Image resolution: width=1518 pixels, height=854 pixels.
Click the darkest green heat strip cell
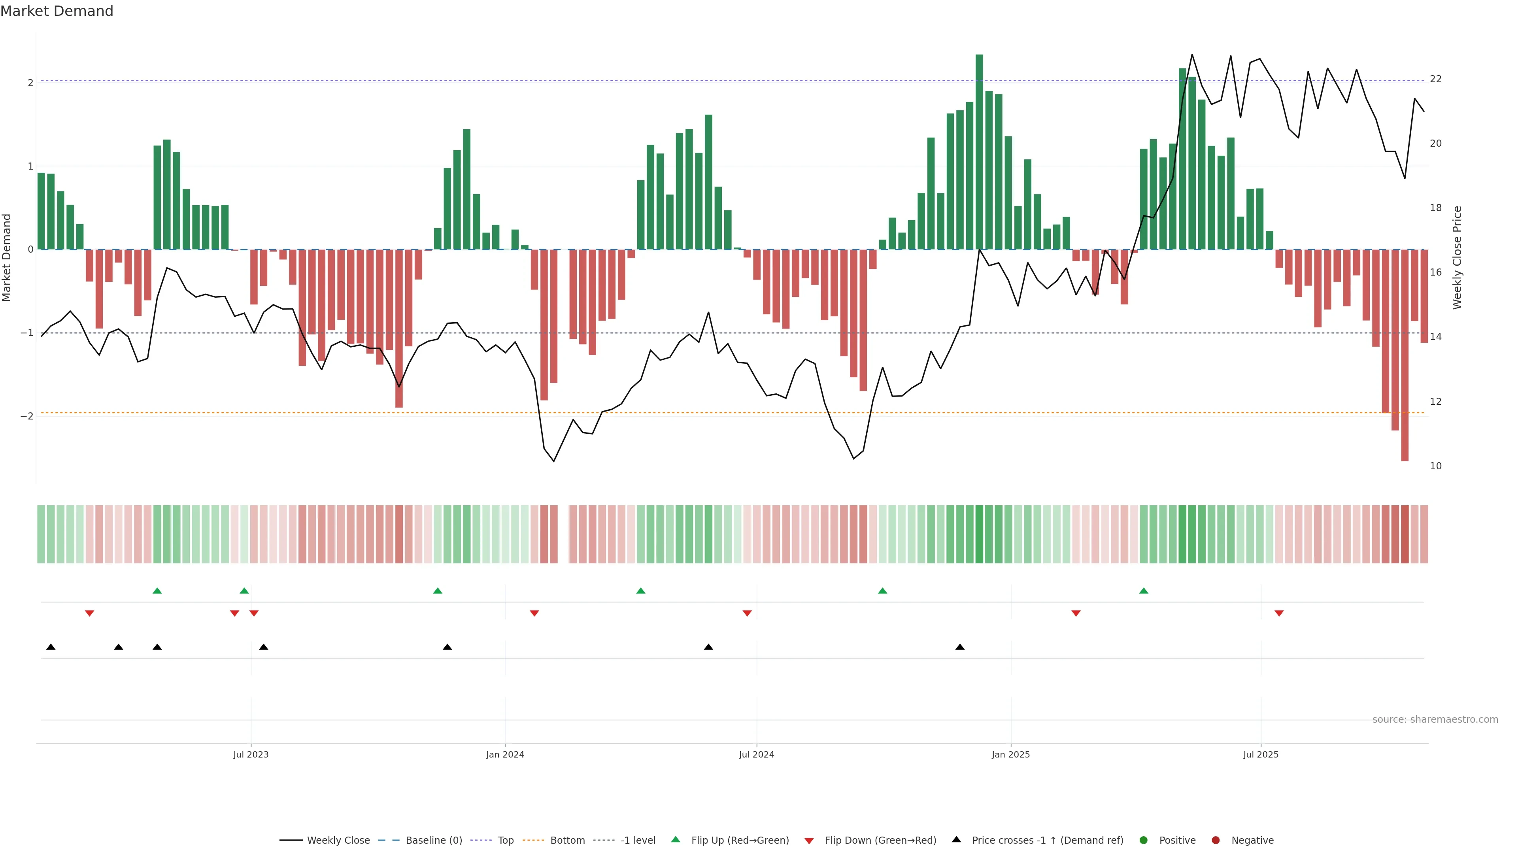pos(980,534)
